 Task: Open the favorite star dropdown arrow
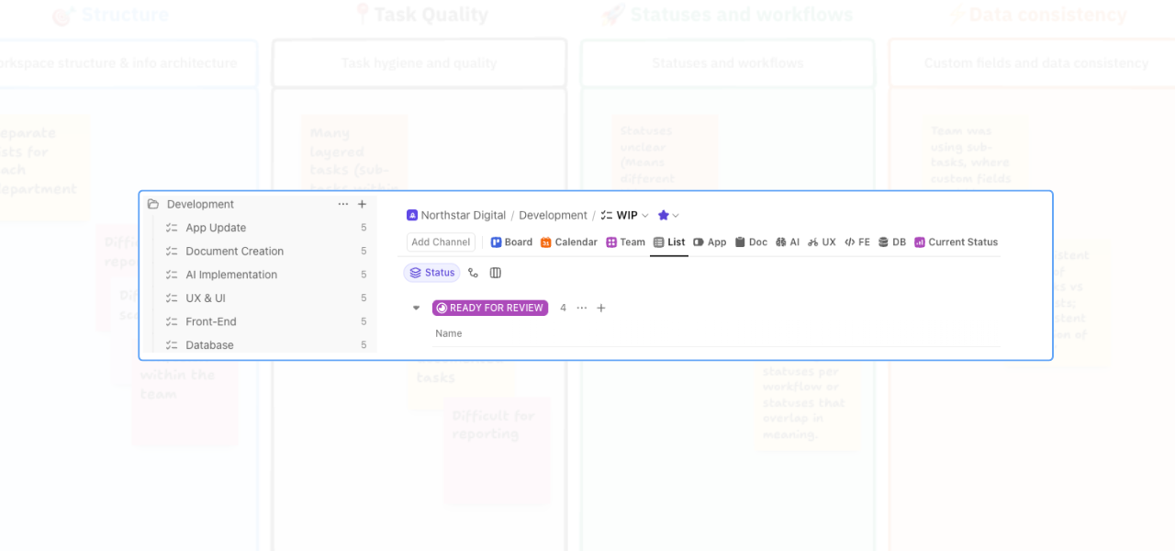pyautogui.click(x=676, y=215)
